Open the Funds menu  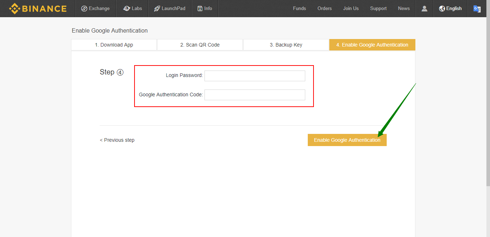pos(300,9)
